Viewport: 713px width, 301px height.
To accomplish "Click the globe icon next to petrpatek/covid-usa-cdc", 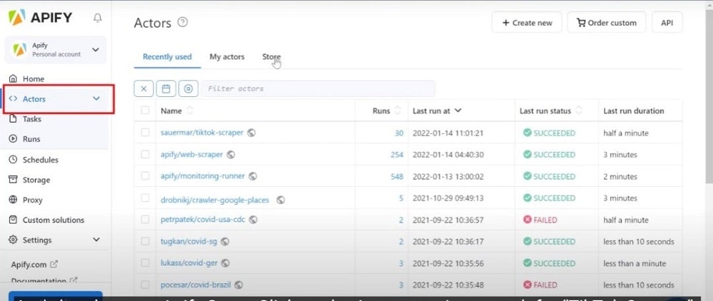I will (x=253, y=220).
